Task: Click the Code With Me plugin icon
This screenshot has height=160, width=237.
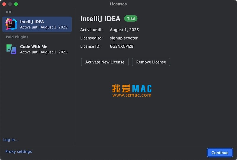Action: [x=11, y=49]
